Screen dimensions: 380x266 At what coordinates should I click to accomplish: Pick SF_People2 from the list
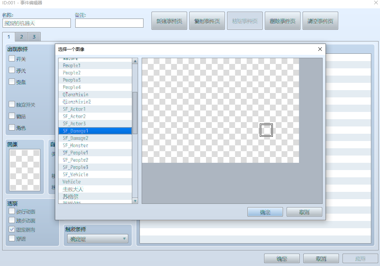point(95,160)
